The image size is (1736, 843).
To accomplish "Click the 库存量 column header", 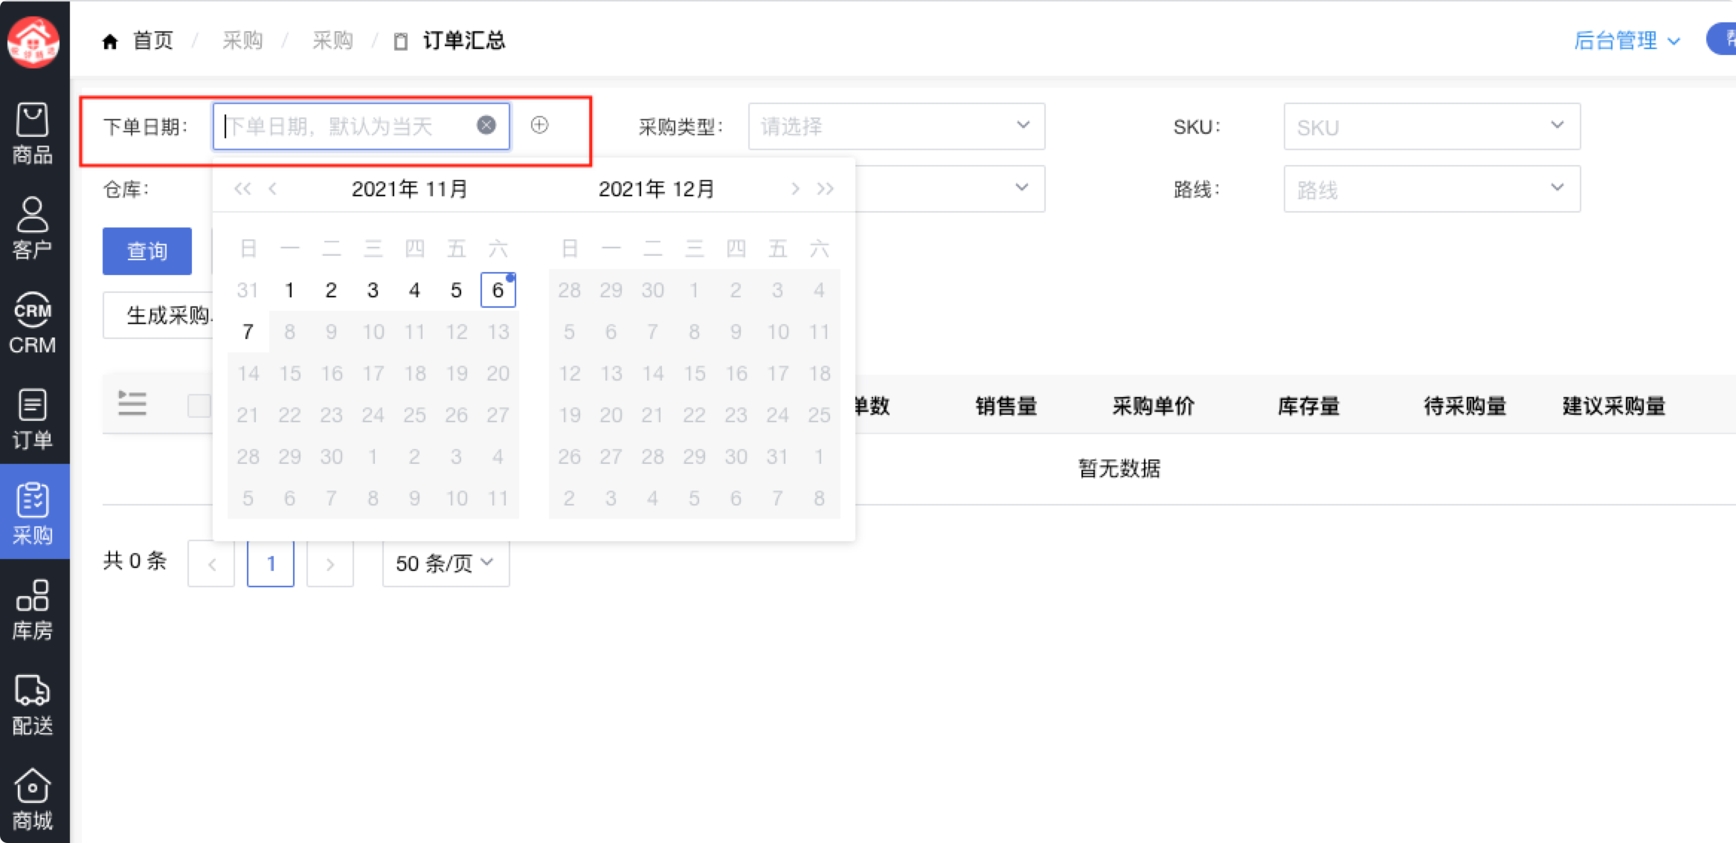I will click(1308, 406).
